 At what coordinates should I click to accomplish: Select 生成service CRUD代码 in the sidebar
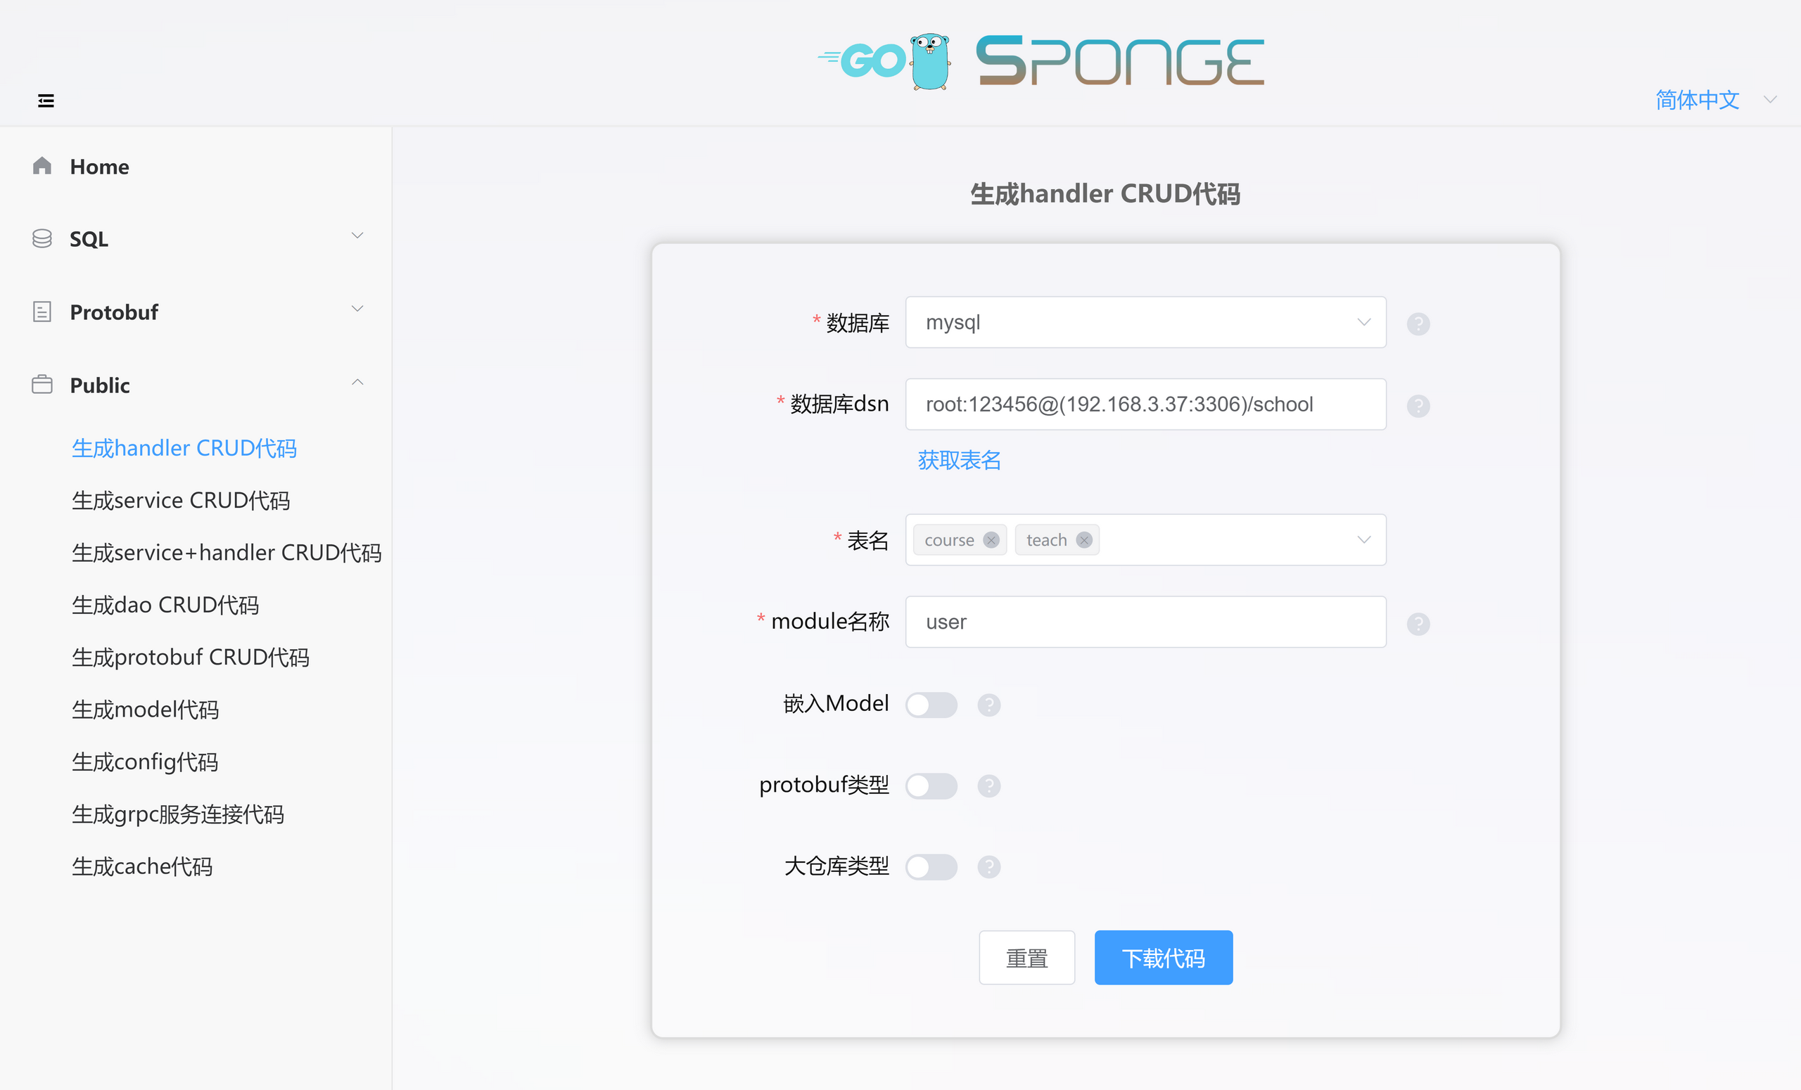click(x=182, y=501)
